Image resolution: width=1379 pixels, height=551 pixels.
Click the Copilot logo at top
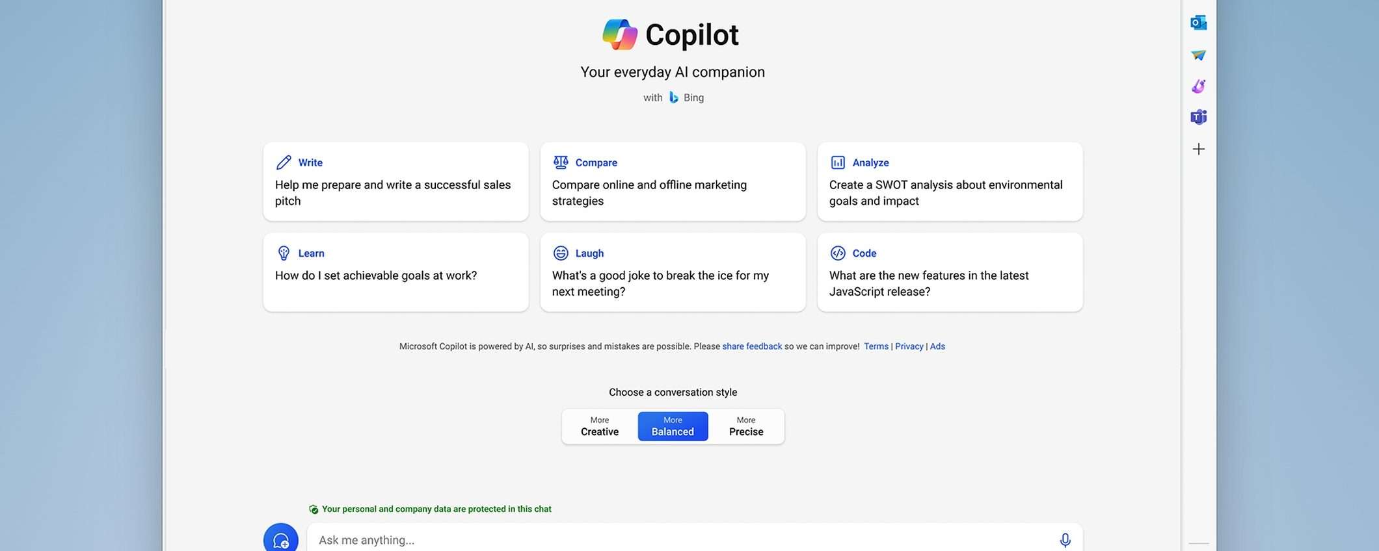tap(619, 35)
